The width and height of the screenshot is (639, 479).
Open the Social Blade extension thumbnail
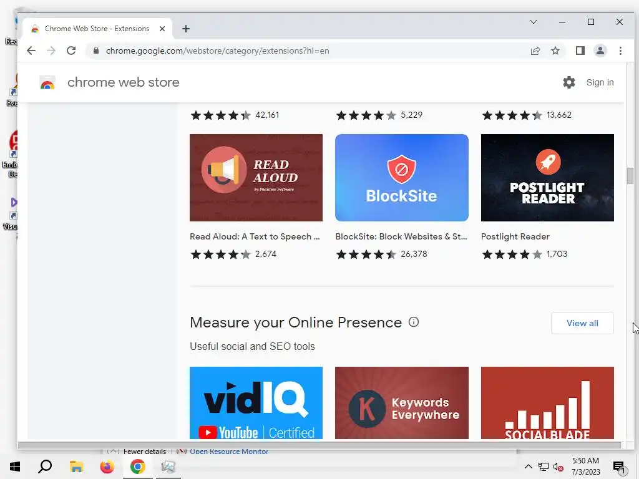pos(547,403)
